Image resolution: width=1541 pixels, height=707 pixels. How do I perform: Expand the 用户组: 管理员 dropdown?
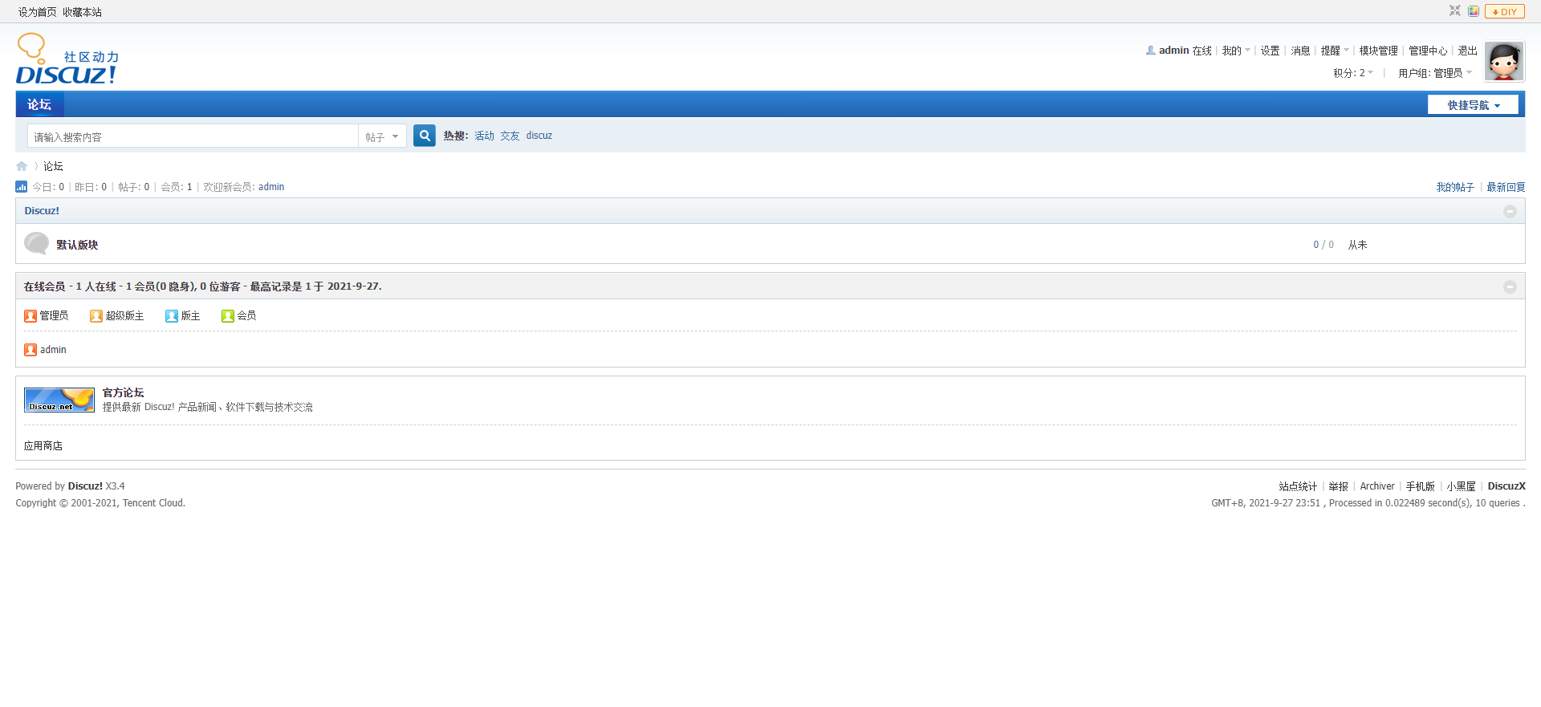point(1435,73)
